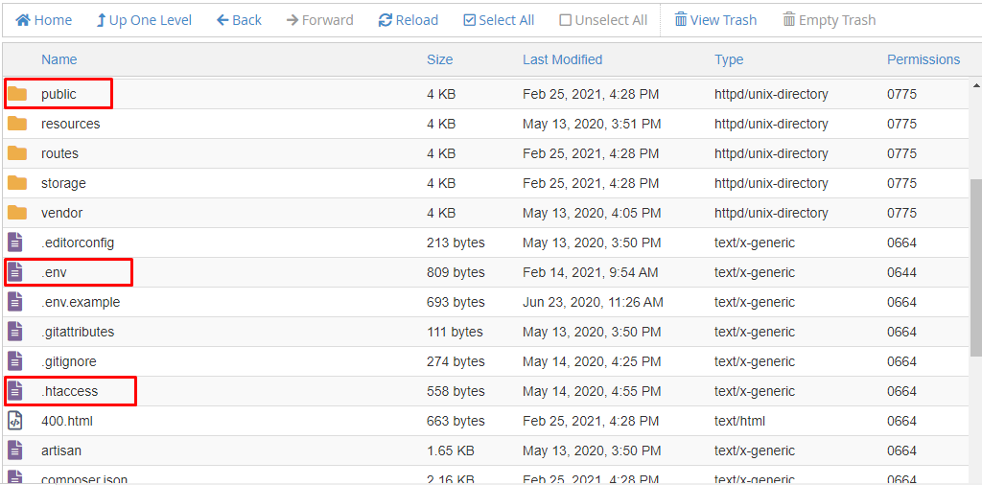The height and width of the screenshot is (485, 982).
Task: Click the Empty Trash button
Action: pyautogui.click(x=829, y=20)
